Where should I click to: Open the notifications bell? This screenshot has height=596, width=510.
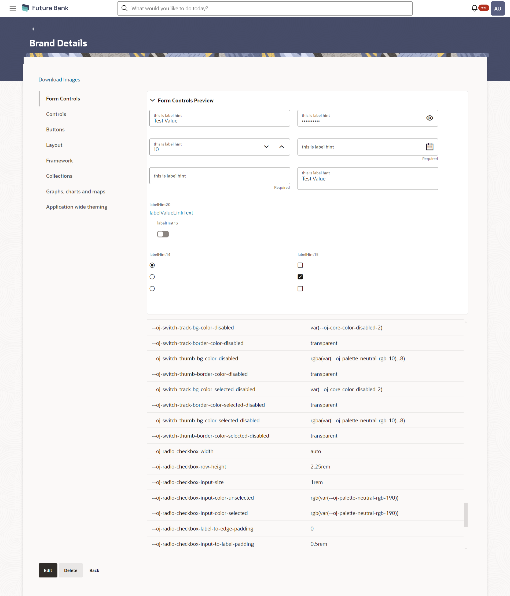[x=474, y=8]
